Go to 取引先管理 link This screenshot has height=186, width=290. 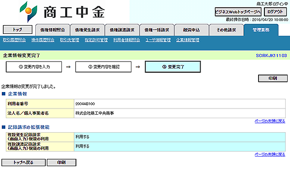click(70, 40)
